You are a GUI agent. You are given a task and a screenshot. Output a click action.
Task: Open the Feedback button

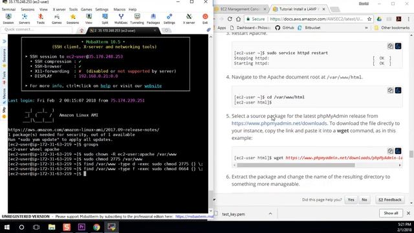point(390,200)
